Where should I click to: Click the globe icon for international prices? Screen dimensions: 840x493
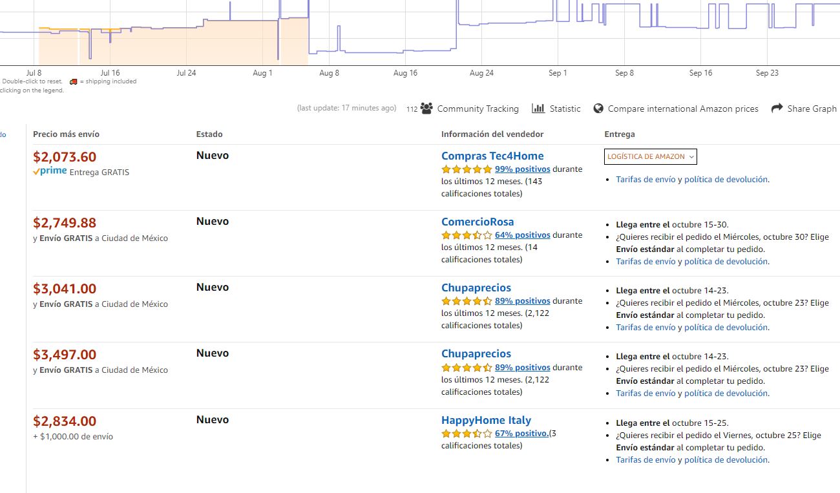(x=598, y=109)
